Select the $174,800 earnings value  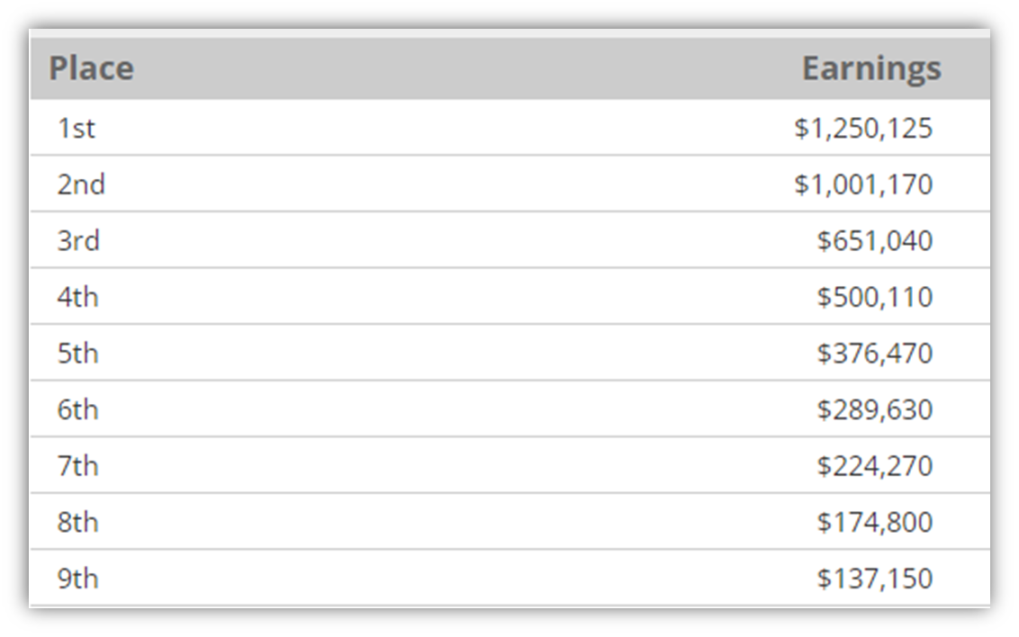coord(875,522)
